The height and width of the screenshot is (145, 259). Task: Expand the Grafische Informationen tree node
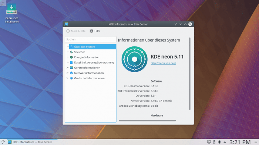[67, 78]
